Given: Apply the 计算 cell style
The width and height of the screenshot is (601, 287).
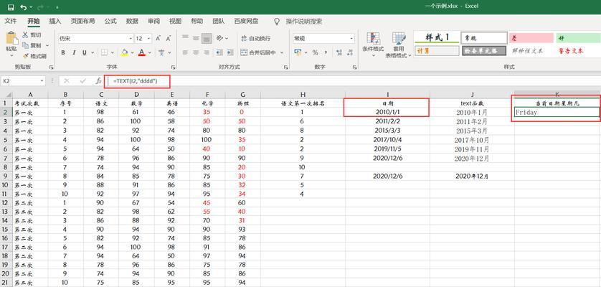Looking at the screenshot, I should (x=437, y=51).
